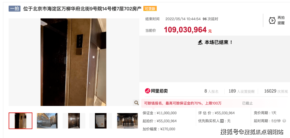Select the lobby revolving door thumbnail
The image size is (290, 138).
128,121
